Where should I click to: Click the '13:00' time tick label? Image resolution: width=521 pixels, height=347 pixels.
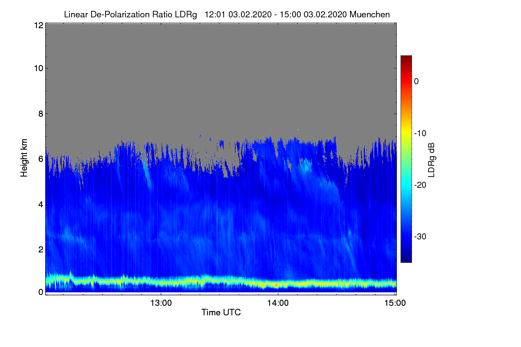161,303
